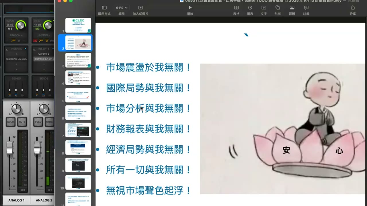The height and width of the screenshot is (206, 367).
Task: Toggle MUTE on the ANALOG 2 channel
Action: pyautogui.click(x=49, y=122)
